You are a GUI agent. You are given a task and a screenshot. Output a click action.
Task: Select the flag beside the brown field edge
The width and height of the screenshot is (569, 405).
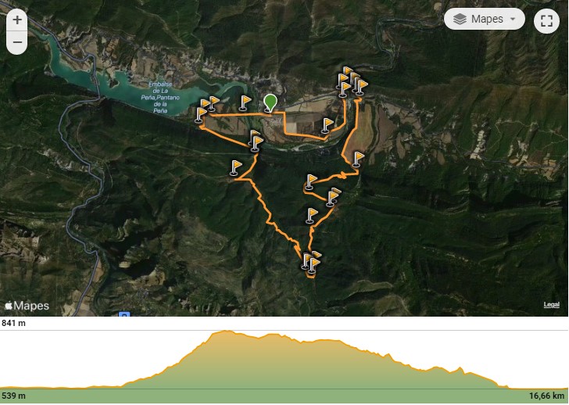[358, 159]
